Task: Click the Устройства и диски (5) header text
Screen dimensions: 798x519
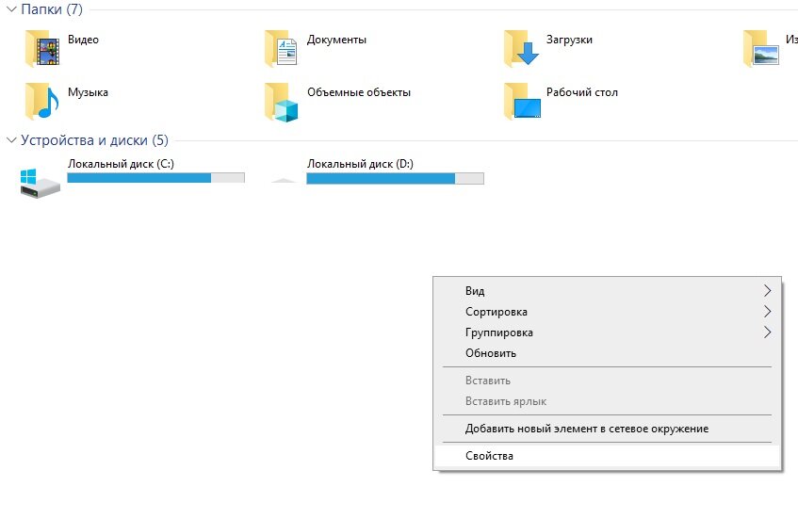Action: click(x=94, y=140)
